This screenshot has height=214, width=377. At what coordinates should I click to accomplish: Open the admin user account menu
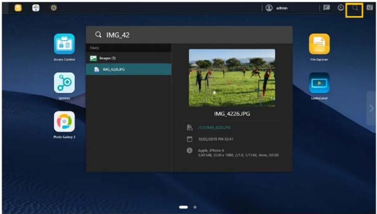point(277,8)
